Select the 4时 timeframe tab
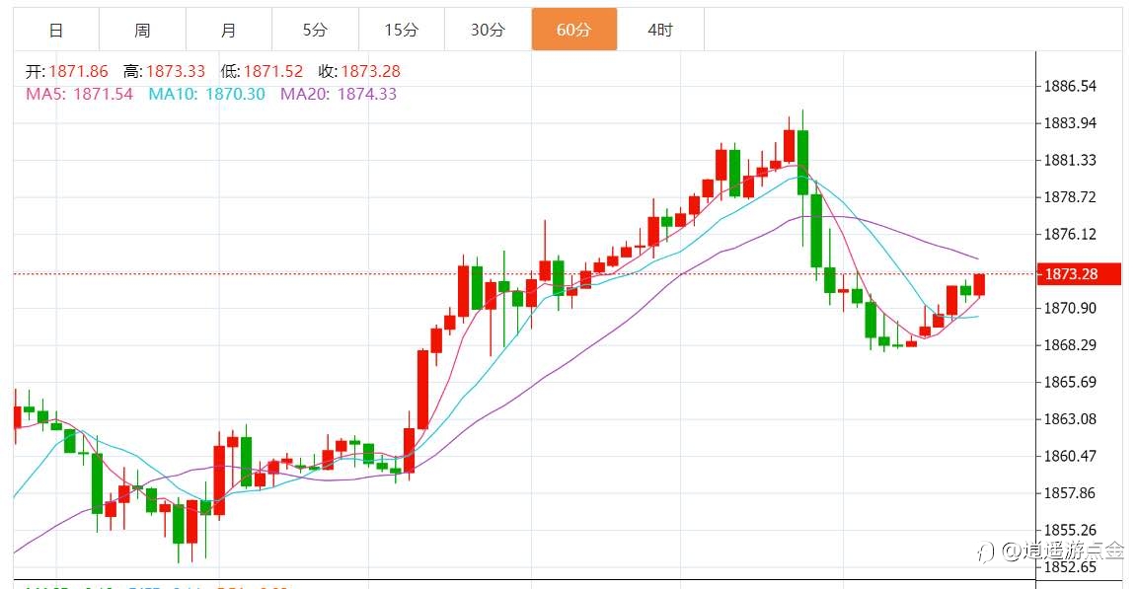The width and height of the screenshot is (1138, 589). pyautogui.click(x=660, y=30)
